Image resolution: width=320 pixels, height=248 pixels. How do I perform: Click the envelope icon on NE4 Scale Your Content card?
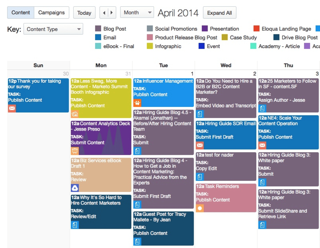pos(262,145)
